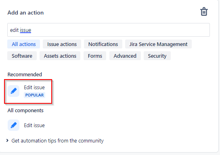Choose Edit issue under All components

pyautogui.click(x=34, y=125)
